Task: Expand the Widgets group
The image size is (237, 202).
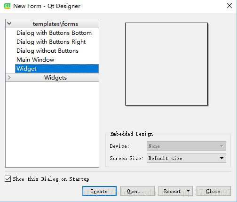Action: click(x=9, y=77)
